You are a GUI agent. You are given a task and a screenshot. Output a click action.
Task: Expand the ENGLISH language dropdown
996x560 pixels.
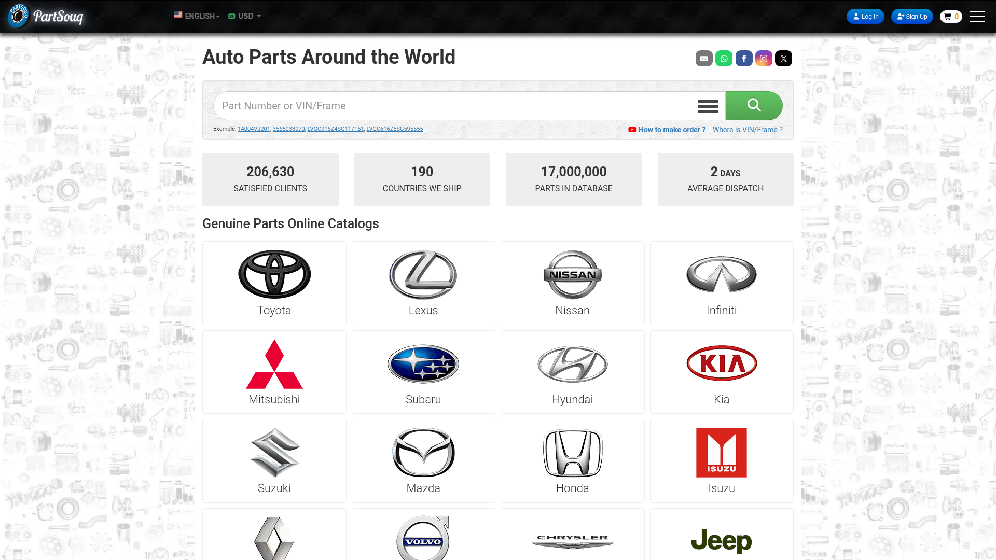click(x=197, y=16)
